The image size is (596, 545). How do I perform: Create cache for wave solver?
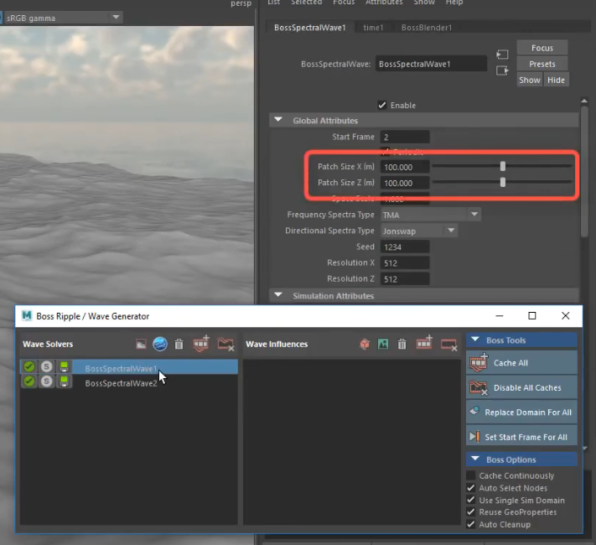click(x=201, y=344)
